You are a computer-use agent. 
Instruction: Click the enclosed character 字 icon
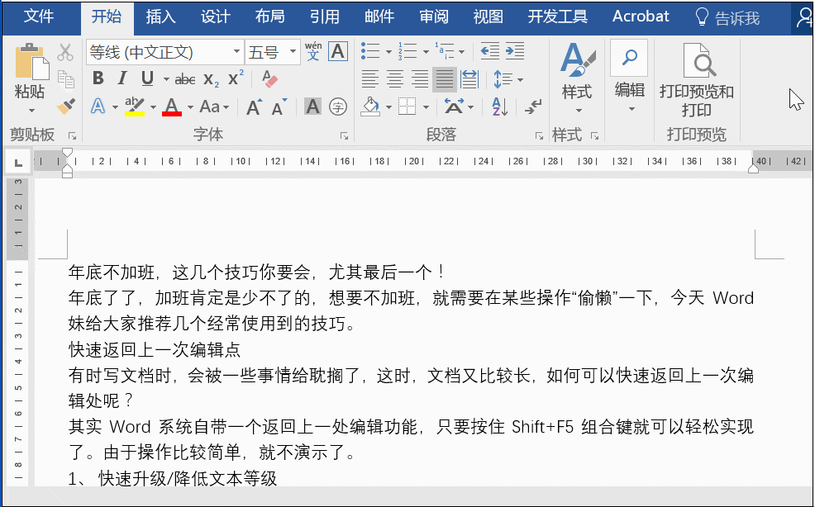coord(338,107)
